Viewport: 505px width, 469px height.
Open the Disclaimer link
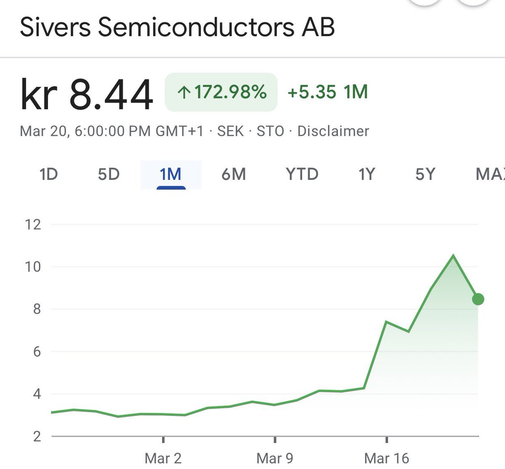pyautogui.click(x=333, y=131)
